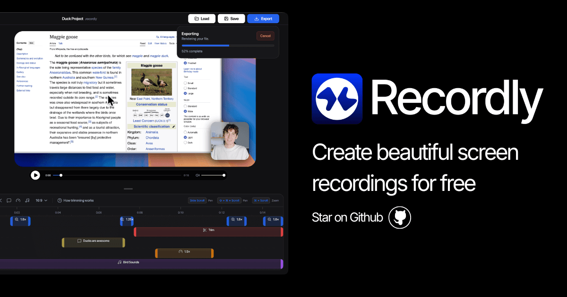Click the Export button

(x=263, y=18)
